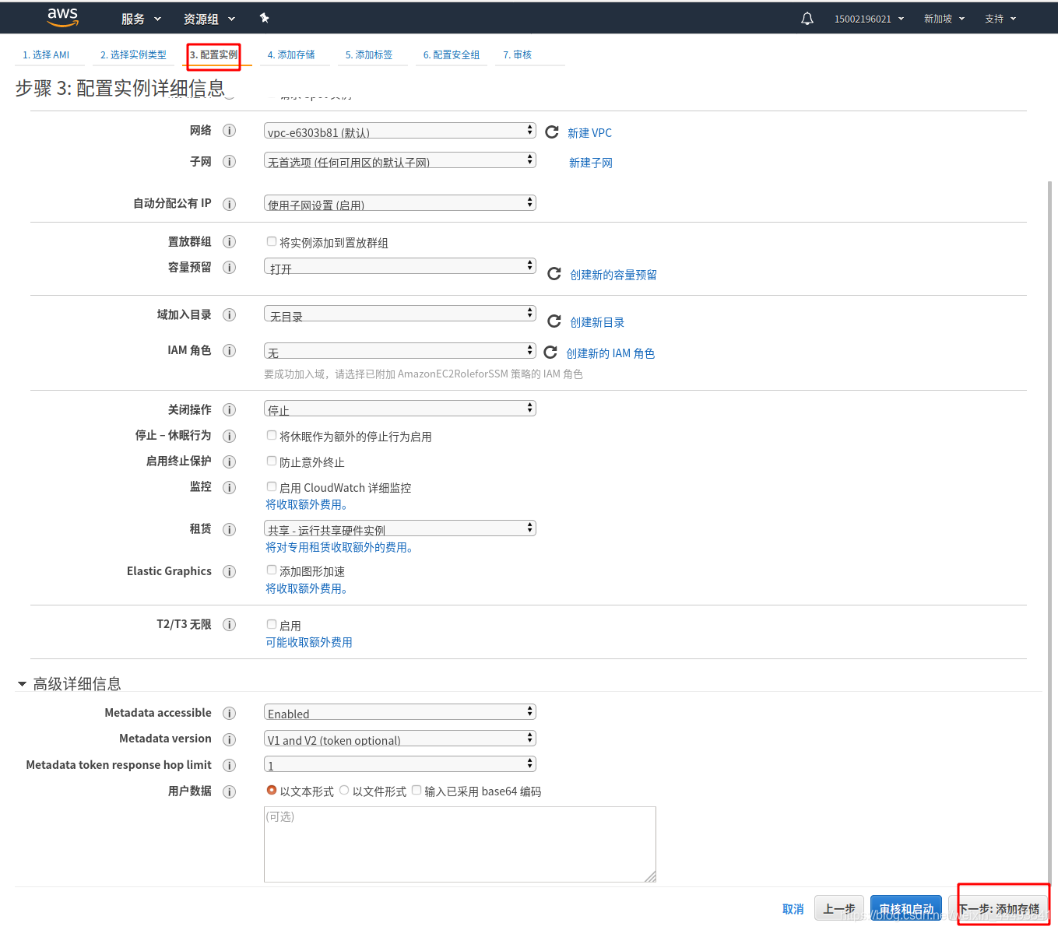1058x930 pixels.
Task: Click the info icon for 停止 - 休眠行为
Action: [x=230, y=436]
